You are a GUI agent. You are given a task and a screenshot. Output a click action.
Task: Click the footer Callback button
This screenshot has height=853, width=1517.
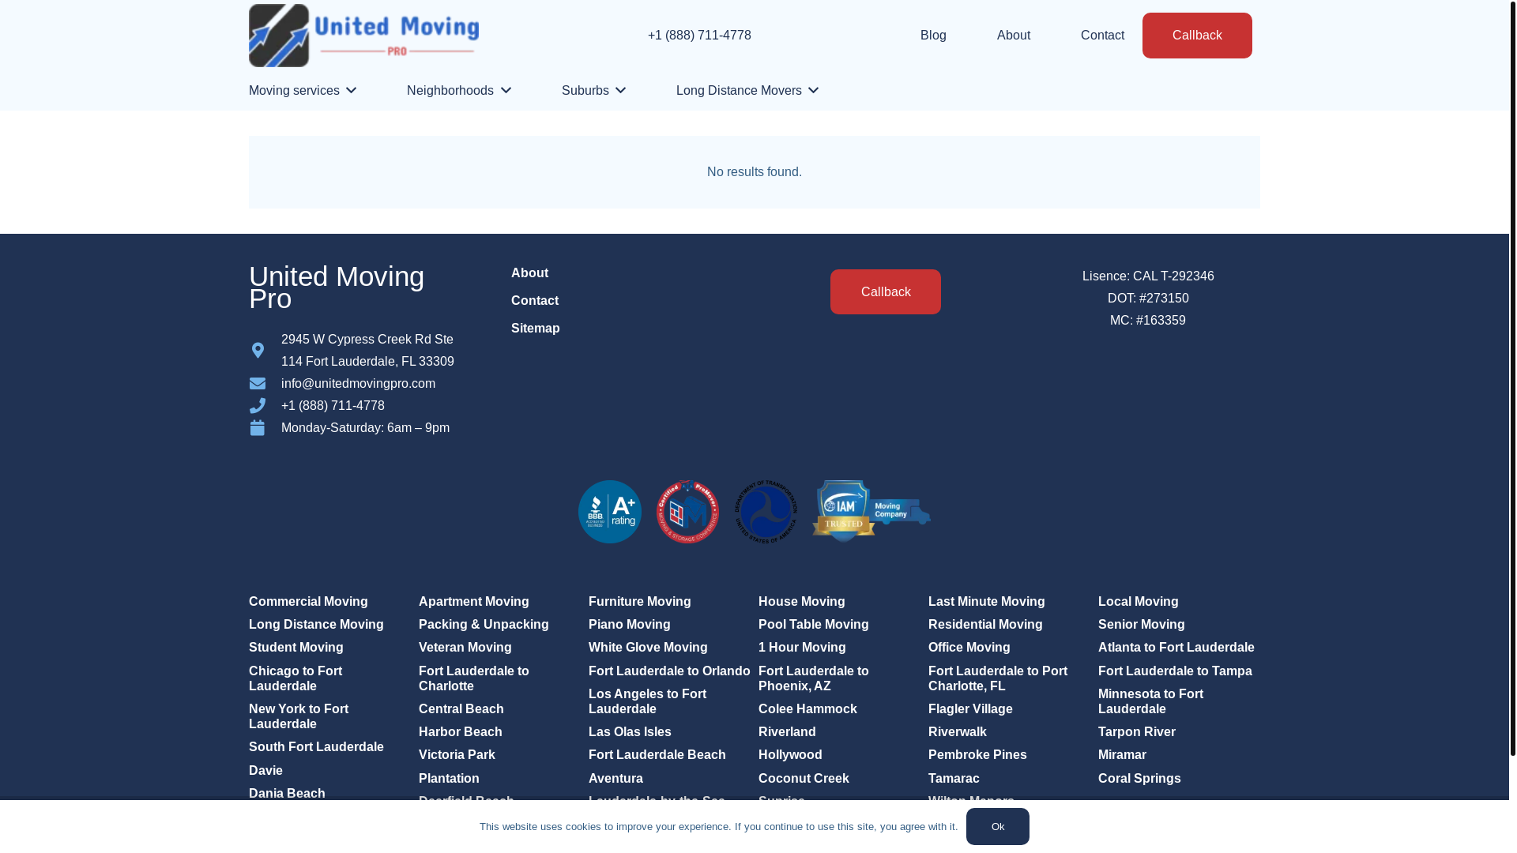[x=886, y=292]
